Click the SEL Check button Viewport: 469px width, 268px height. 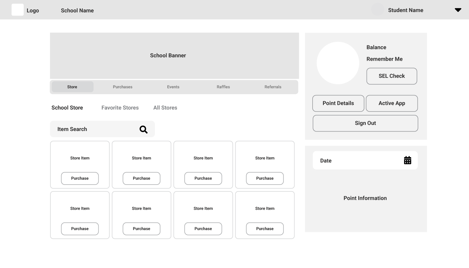click(391, 76)
